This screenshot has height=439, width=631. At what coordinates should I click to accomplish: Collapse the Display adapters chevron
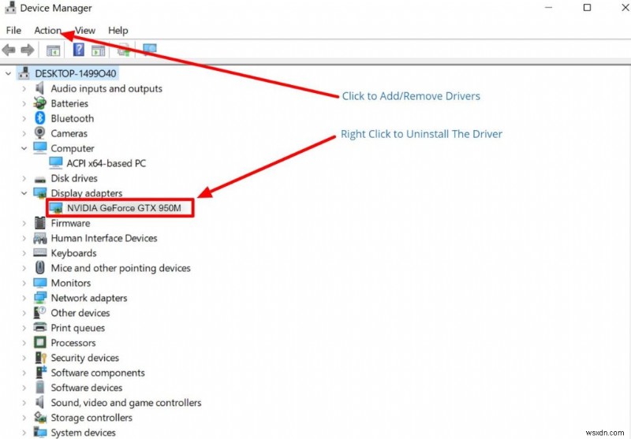click(24, 193)
